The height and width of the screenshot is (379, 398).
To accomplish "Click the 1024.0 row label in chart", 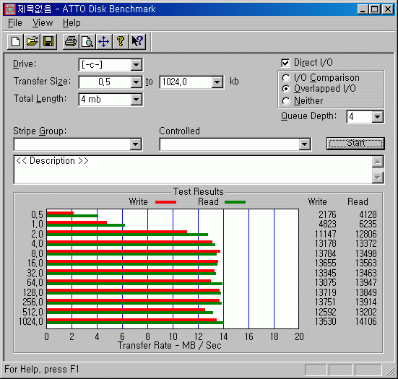I will [31, 321].
